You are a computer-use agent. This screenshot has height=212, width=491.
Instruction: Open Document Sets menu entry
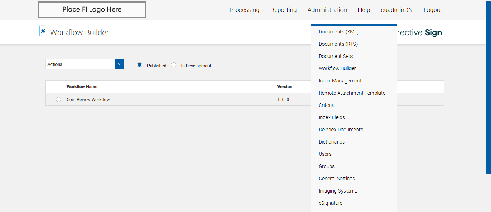point(336,56)
